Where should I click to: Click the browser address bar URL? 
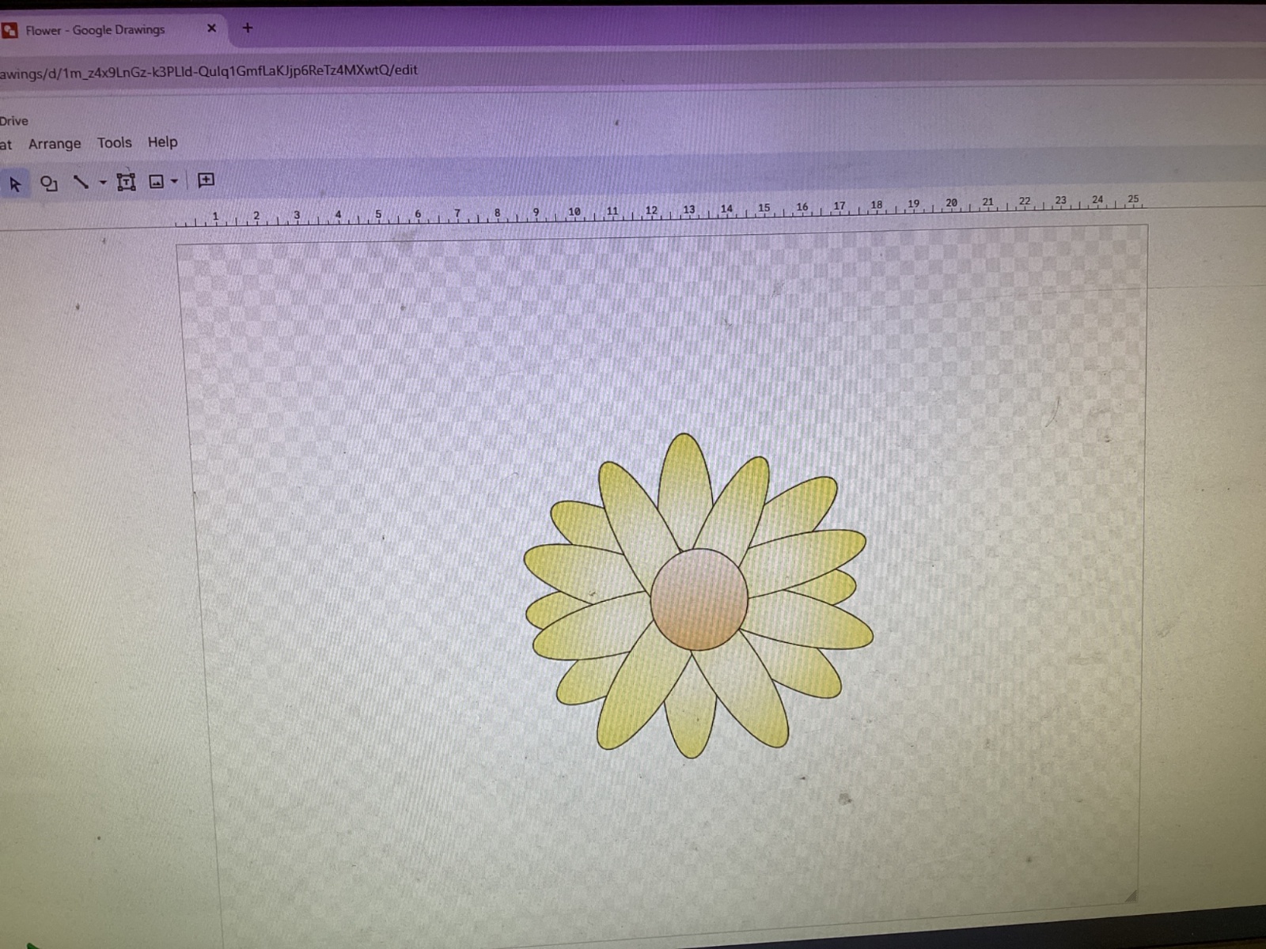click(x=209, y=70)
